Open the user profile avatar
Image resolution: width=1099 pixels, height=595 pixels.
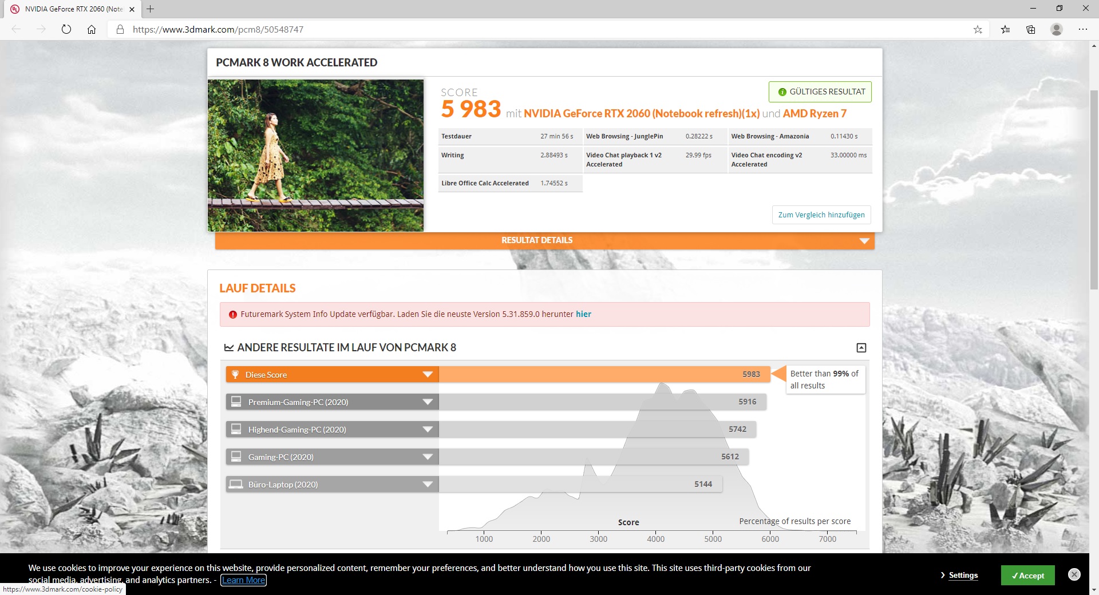[x=1057, y=29]
